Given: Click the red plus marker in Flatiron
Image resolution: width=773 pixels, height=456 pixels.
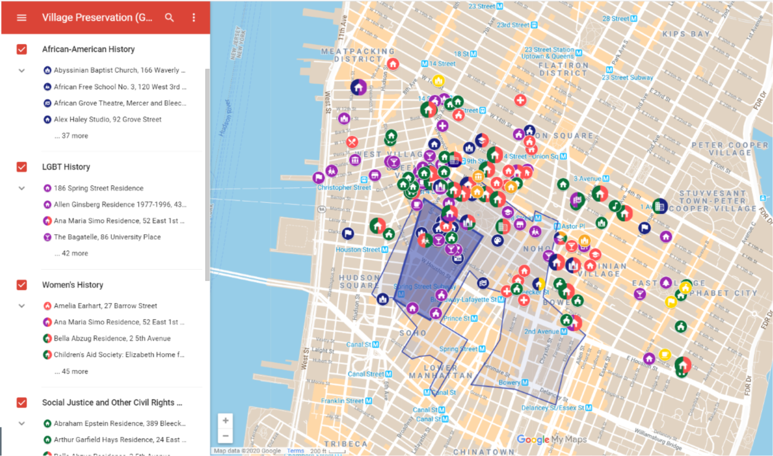Looking at the screenshot, I should [520, 100].
